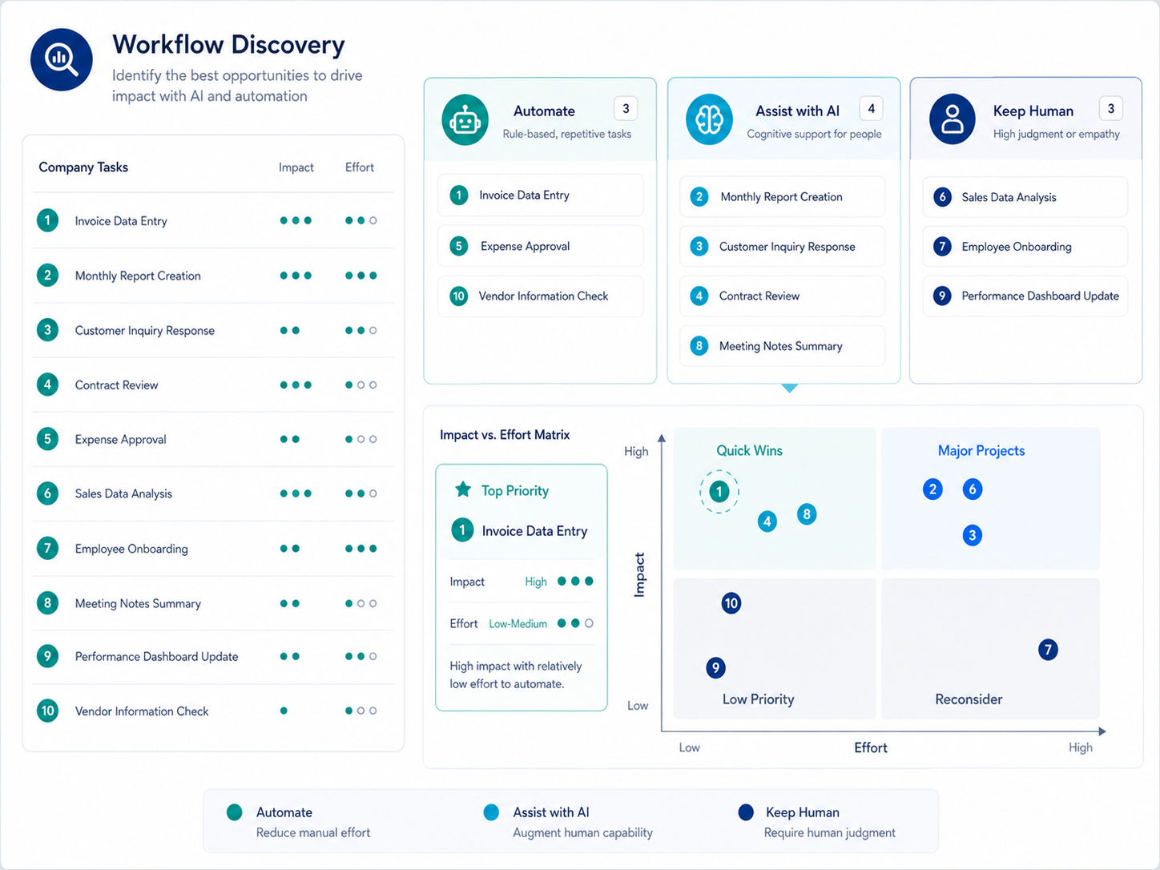Click the highlighted point 1 in Quick Wins
This screenshot has width=1160, height=870.
(x=719, y=492)
